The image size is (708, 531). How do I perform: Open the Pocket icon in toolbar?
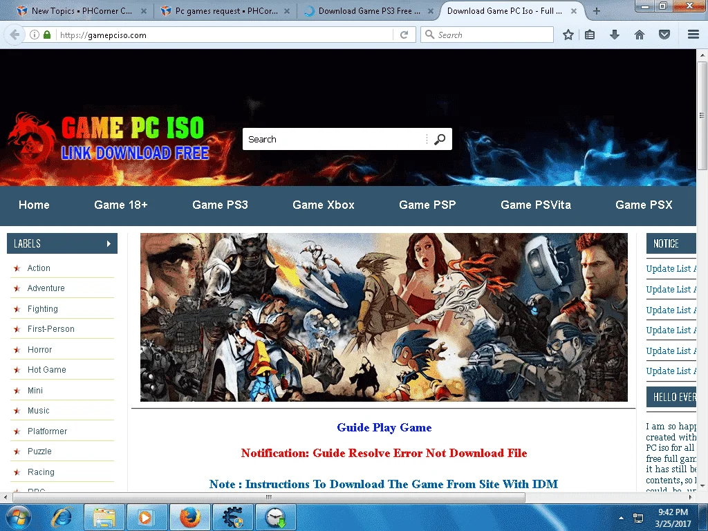[x=664, y=35]
